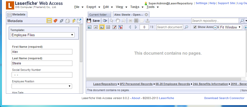Image resolution: width=247 pixels, height=107 pixels.
Task: Select the Alex Steele document tab
Action: pos(129,15)
